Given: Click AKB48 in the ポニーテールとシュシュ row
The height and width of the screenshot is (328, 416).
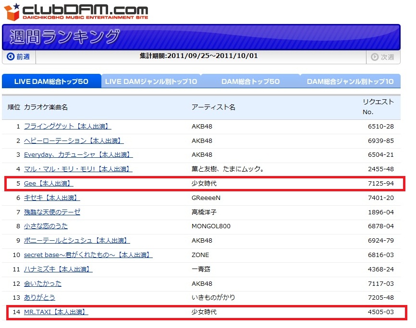Looking at the screenshot, I should tap(202, 240).
